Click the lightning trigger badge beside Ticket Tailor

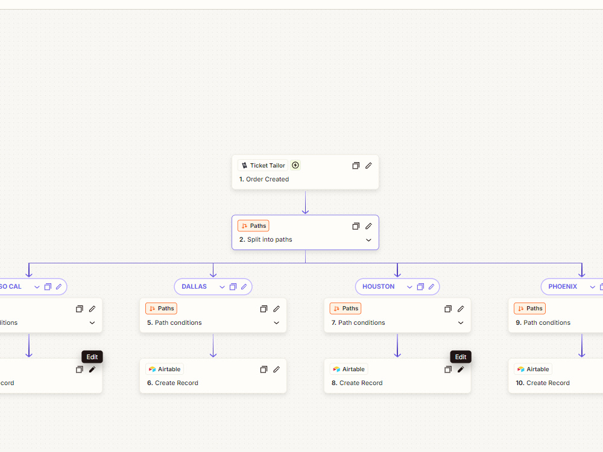pyautogui.click(x=295, y=165)
